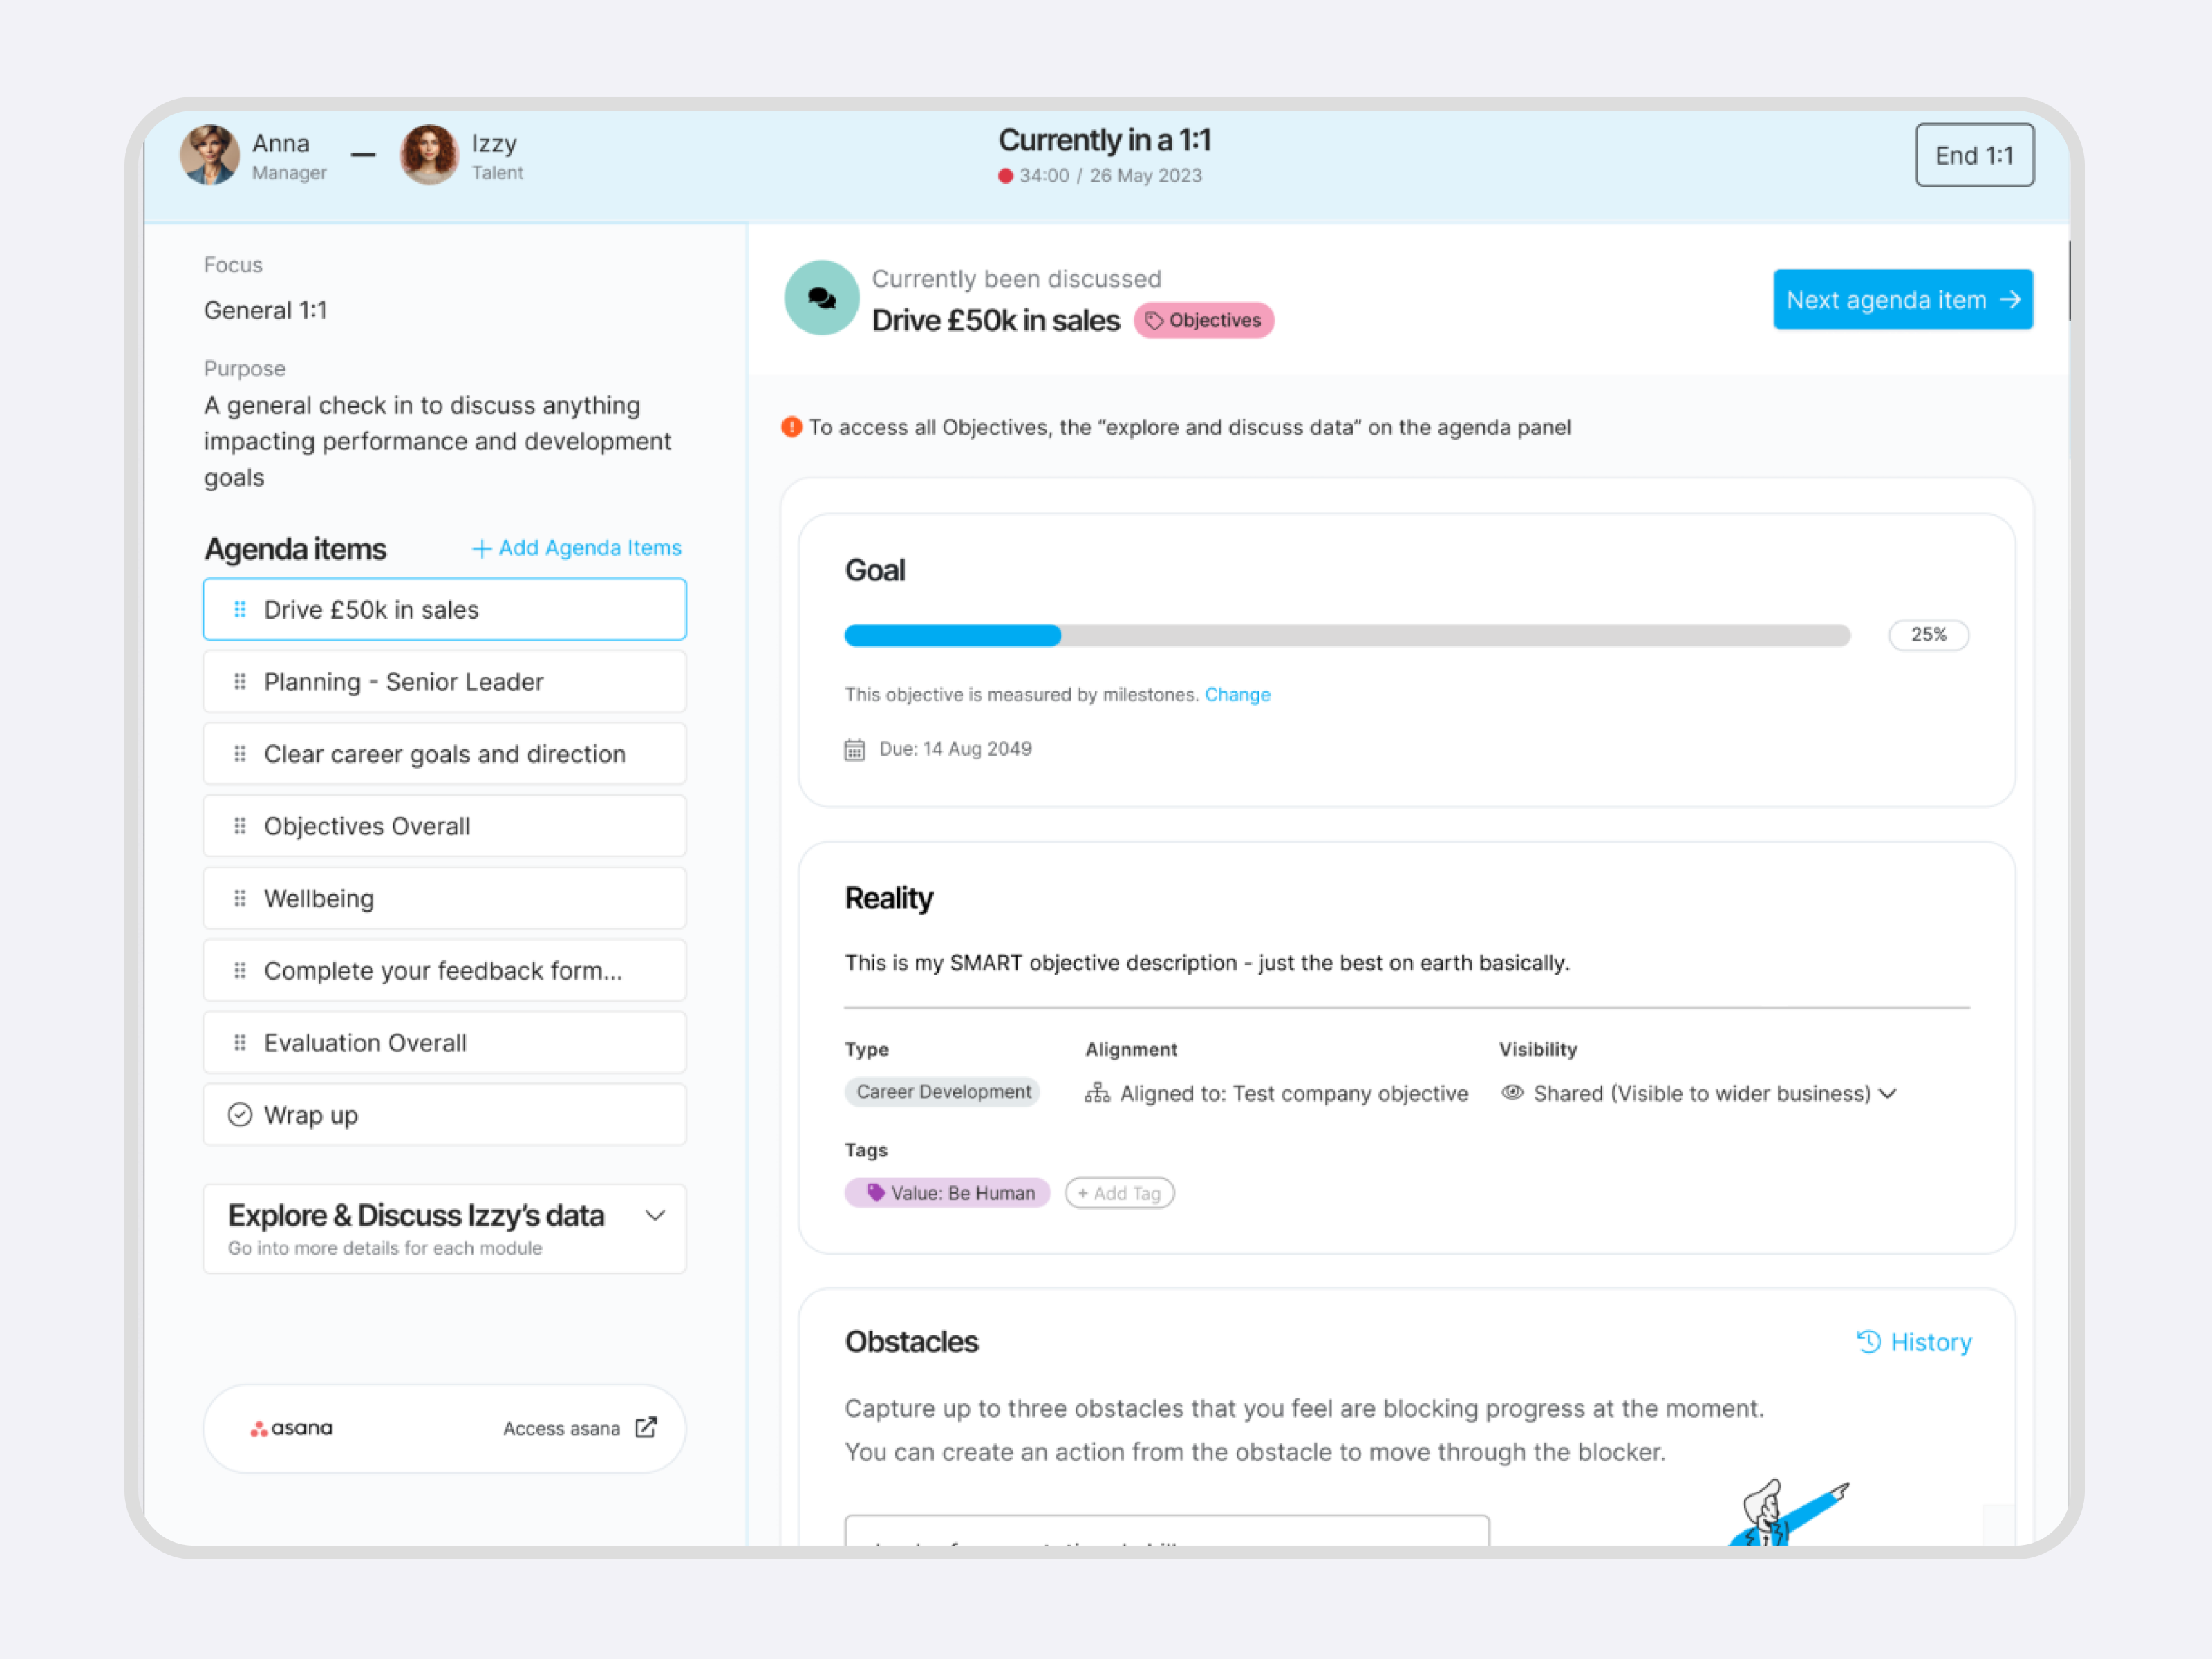Click the Change measurement link
This screenshot has height=1659, width=2212.
tap(1237, 694)
